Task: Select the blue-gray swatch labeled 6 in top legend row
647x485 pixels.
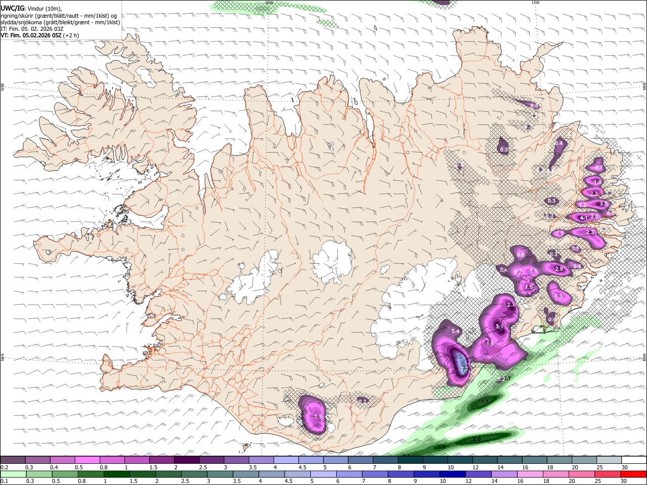Action: pos(361,460)
